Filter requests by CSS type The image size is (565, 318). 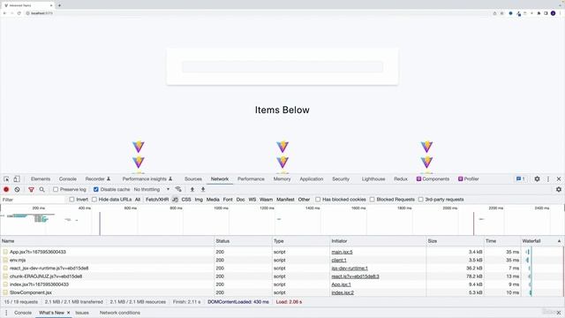coord(186,200)
